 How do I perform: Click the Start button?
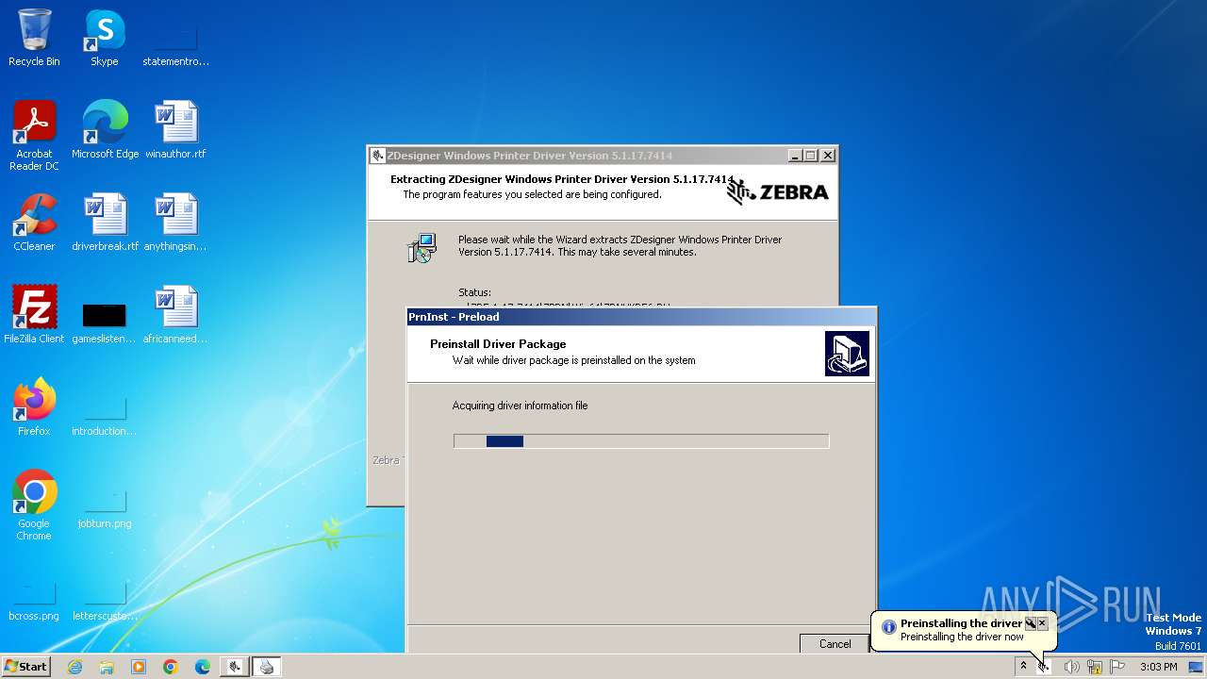pos(25,666)
